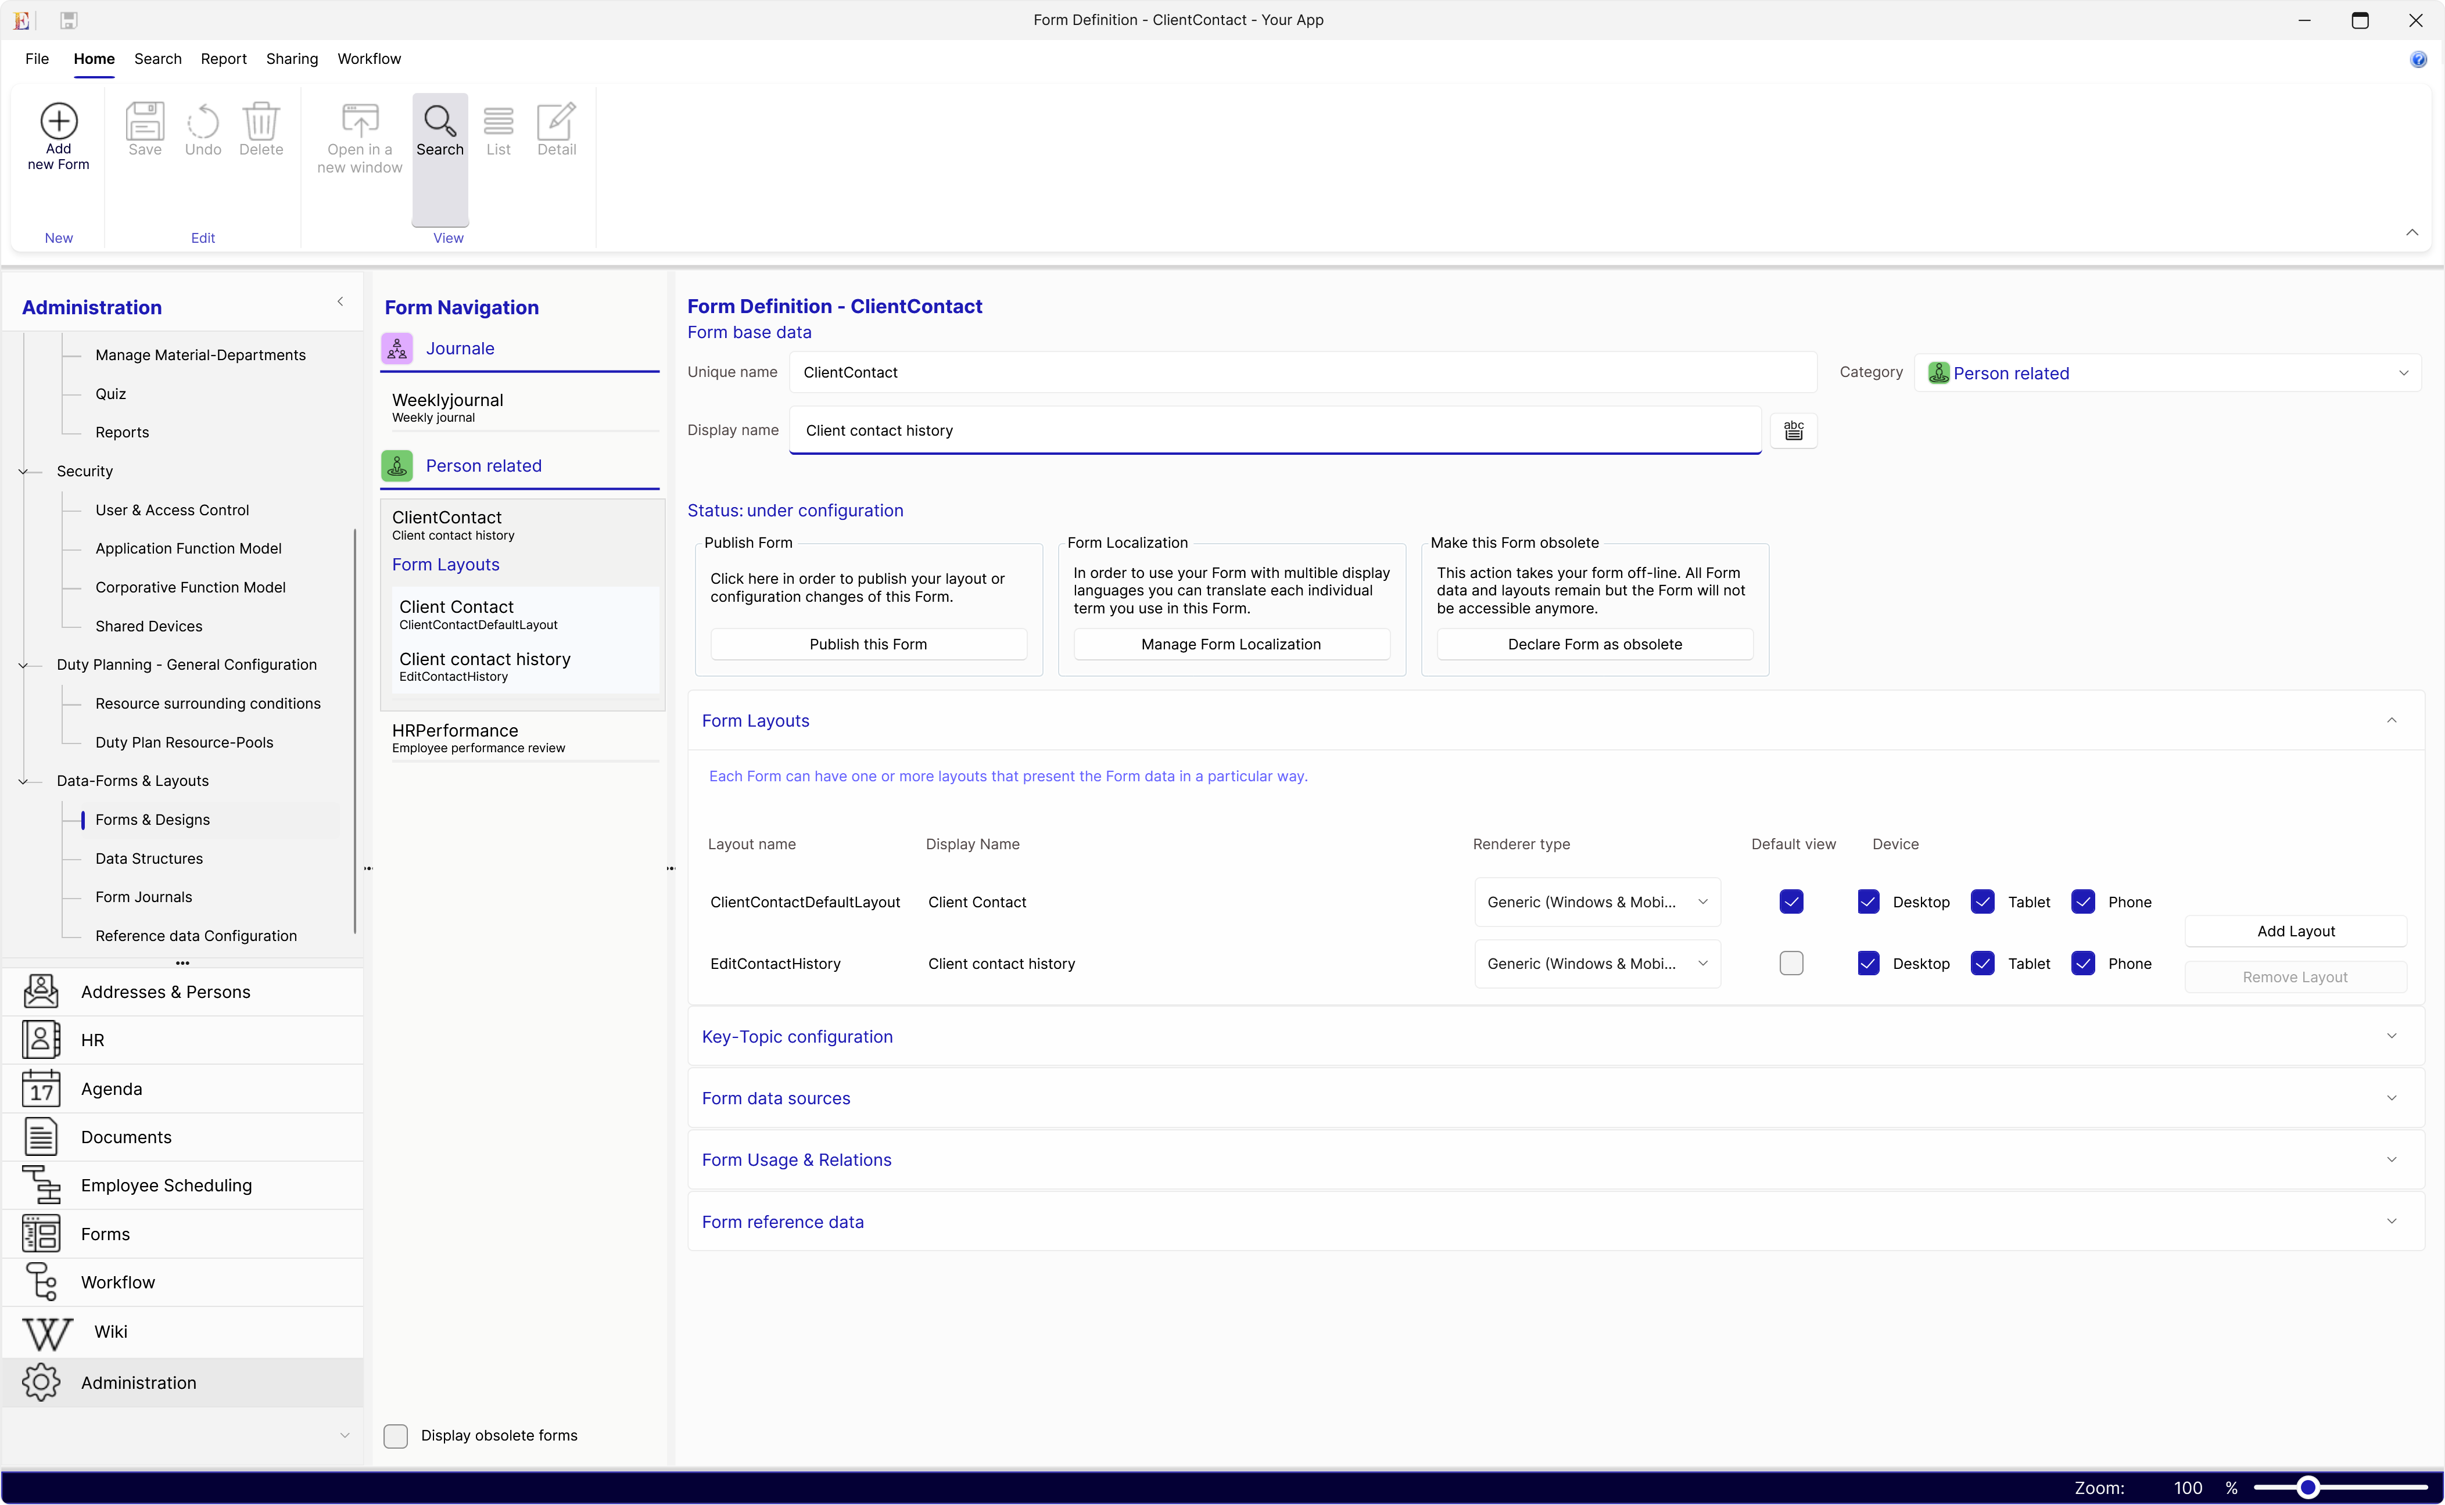The width and height of the screenshot is (2445, 1505).
Task: Click the quick save icon in title bar
Action: [69, 20]
